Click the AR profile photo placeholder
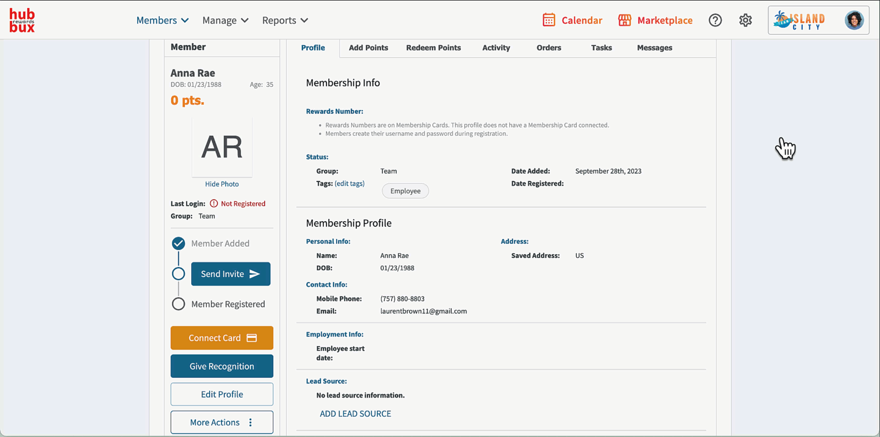 click(x=222, y=147)
